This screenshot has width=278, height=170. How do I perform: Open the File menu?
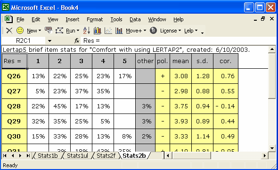(x=20, y=19)
